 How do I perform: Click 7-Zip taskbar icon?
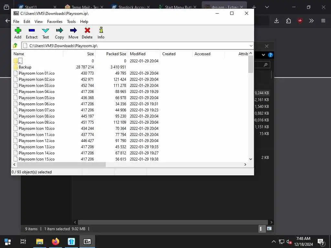[87, 242]
